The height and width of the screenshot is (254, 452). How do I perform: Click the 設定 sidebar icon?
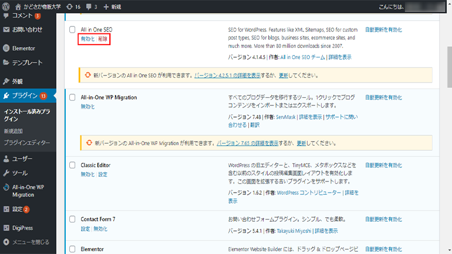pos(6,209)
